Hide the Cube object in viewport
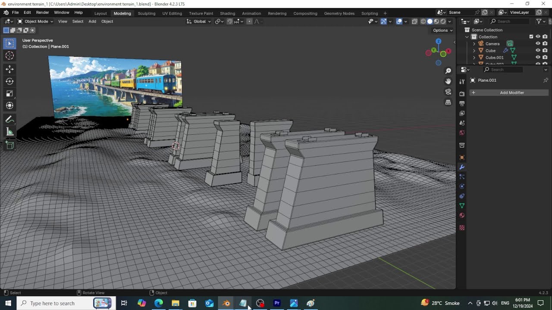The width and height of the screenshot is (552, 310). coord(538,50)
